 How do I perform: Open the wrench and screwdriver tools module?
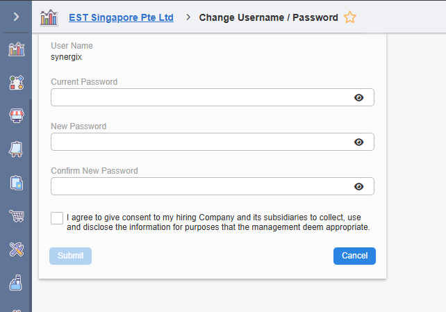click(x=16, y=249)
